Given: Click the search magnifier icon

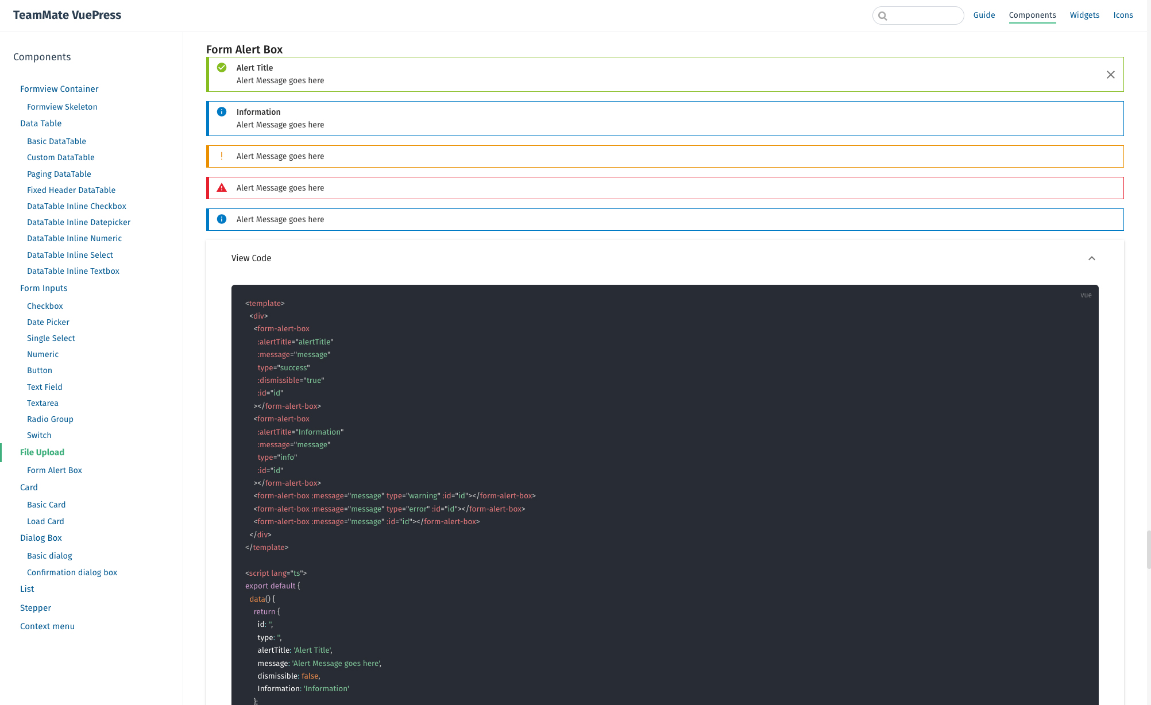Looking at the screenshot, I should (x=883, y=16).
